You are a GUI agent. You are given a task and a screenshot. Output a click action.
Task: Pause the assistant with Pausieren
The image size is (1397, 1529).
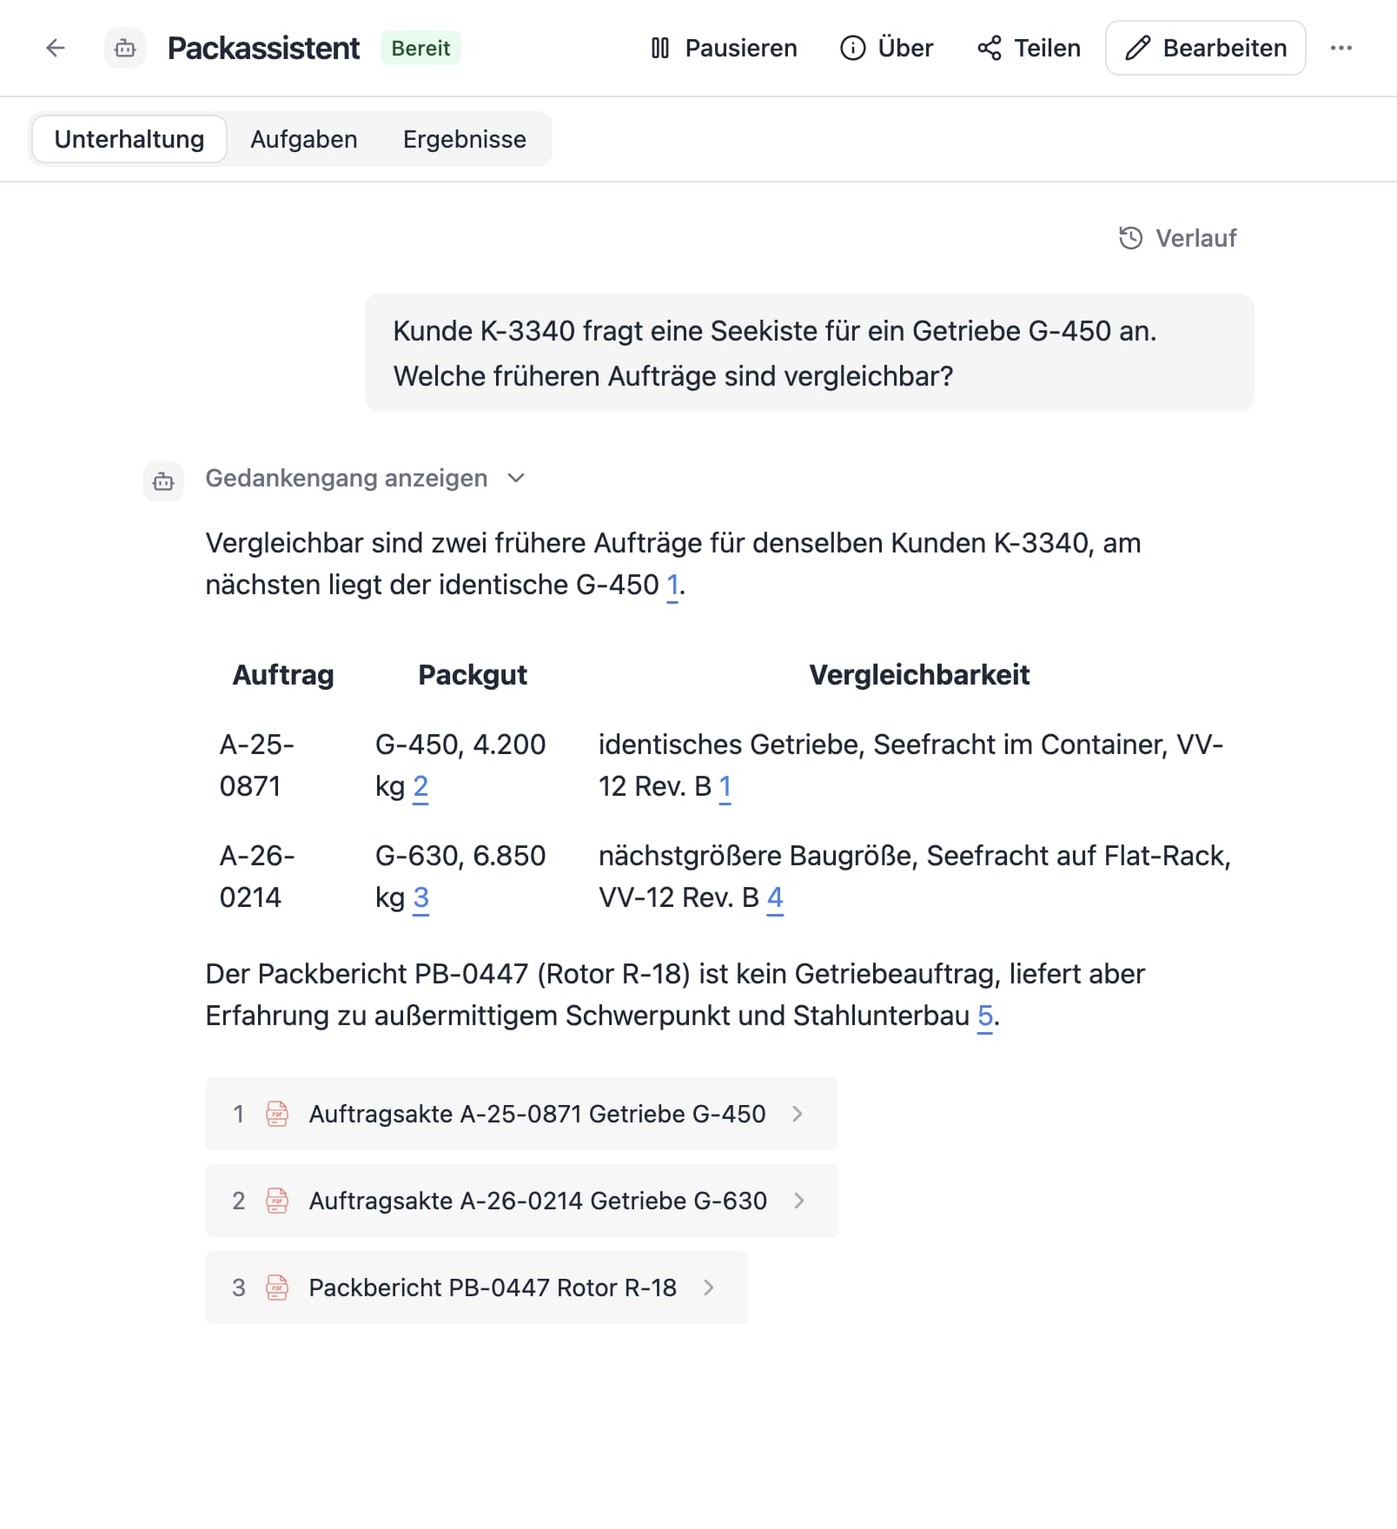(x=724, y=48)
